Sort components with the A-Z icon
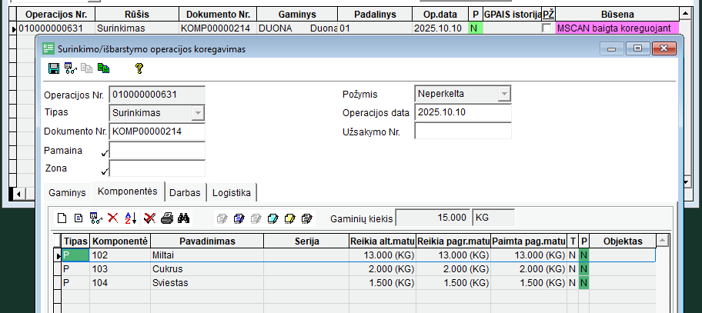 pos(130,218)
